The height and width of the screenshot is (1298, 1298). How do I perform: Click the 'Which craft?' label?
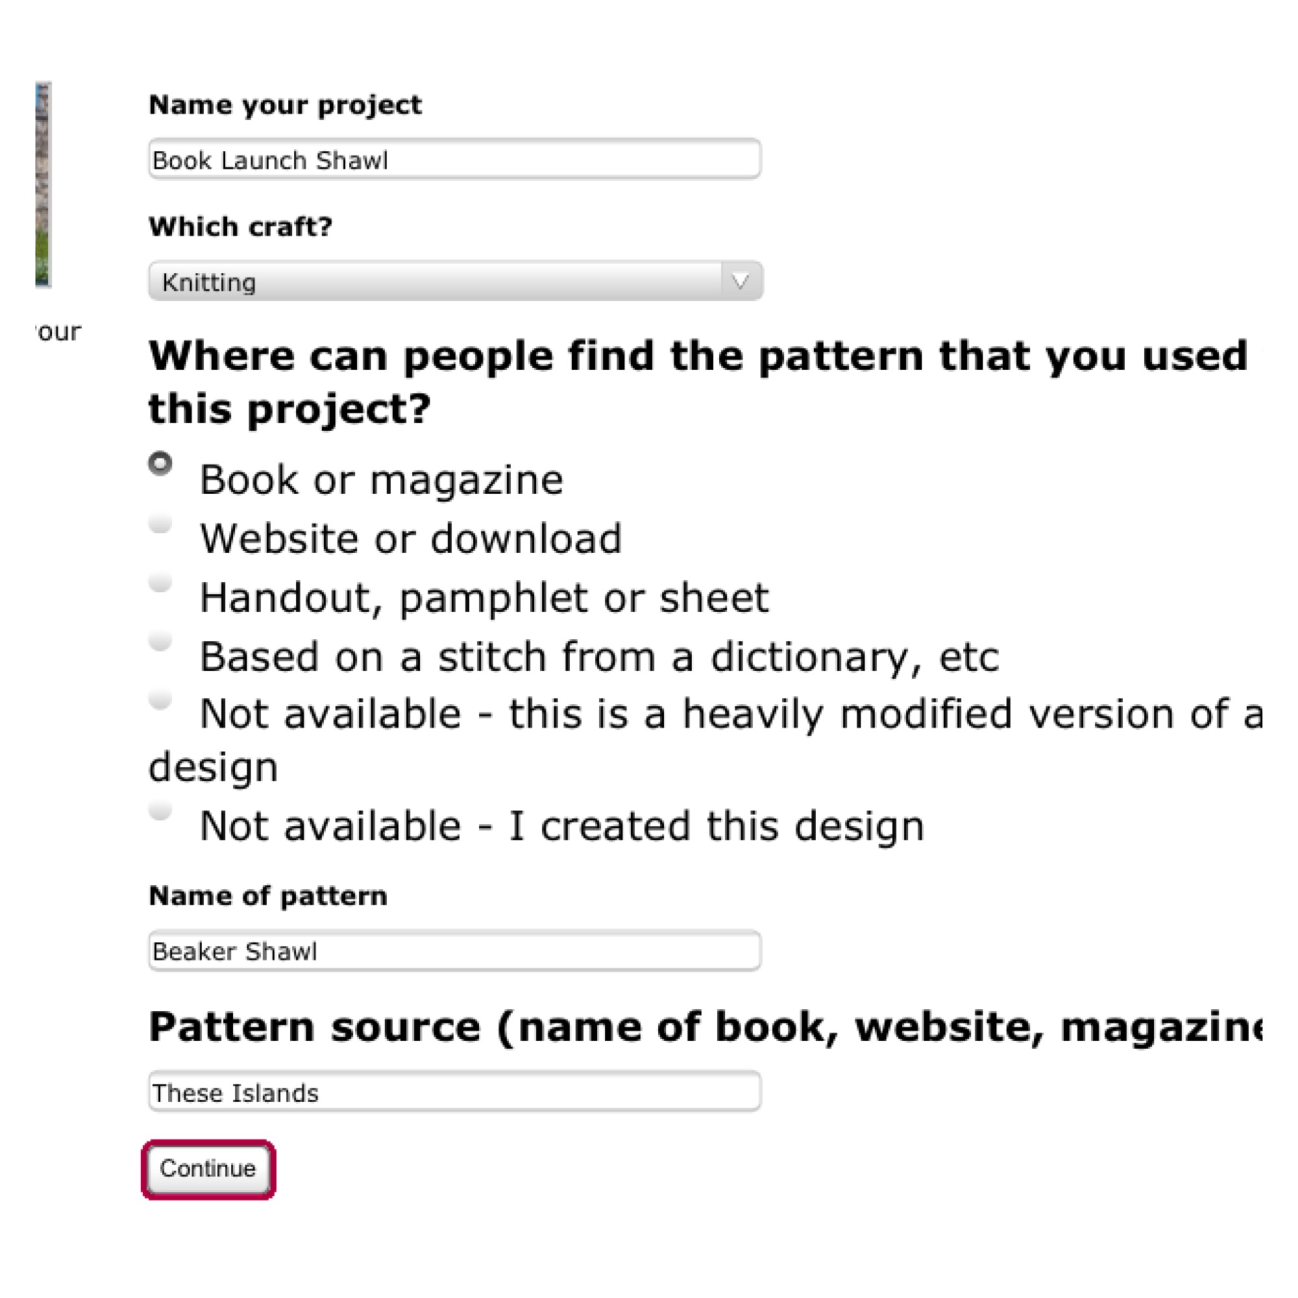(x=241, y=227)
